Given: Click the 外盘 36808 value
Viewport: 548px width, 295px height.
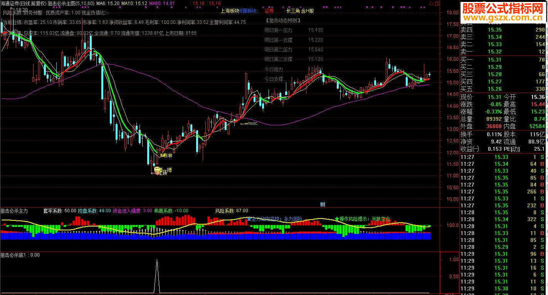Looking at the screenshot, I should (493, 126).
